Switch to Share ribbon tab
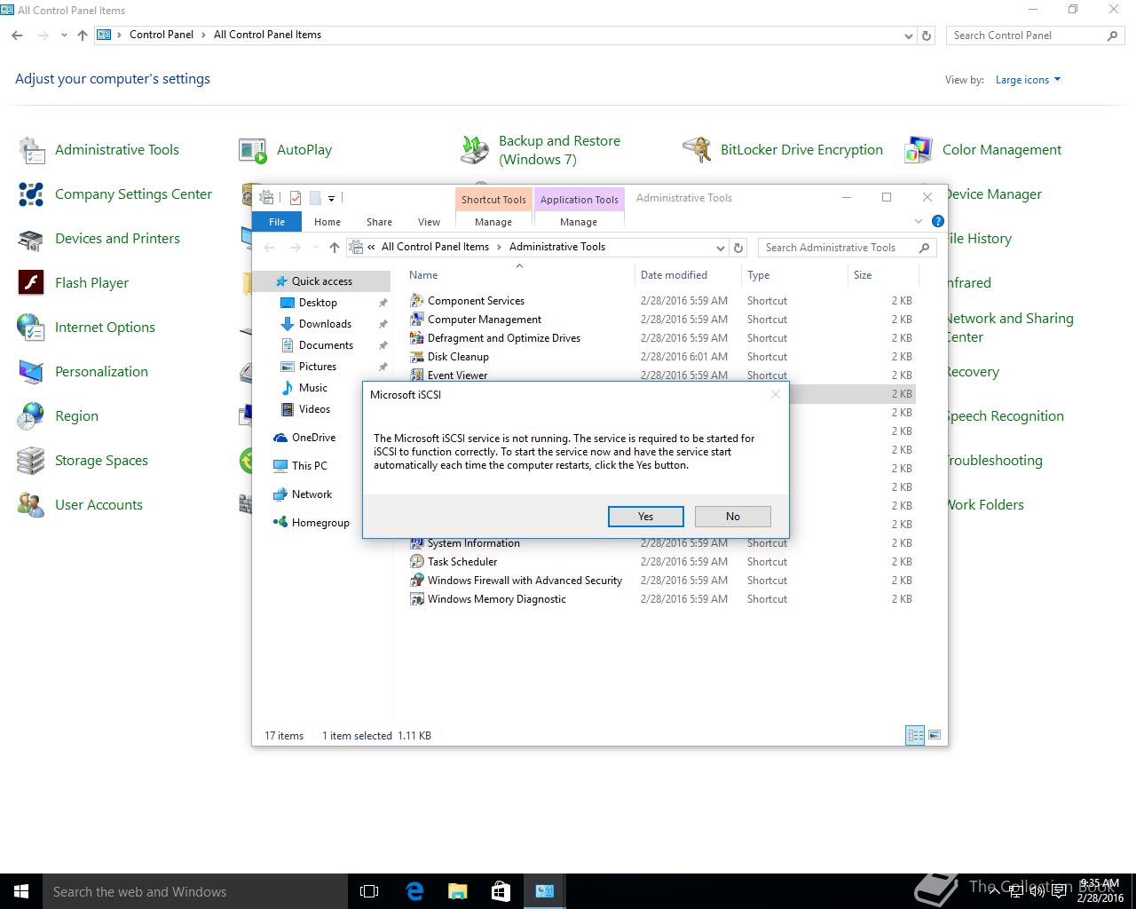The height and width of the screenshot is (909, 1136). pos(379,222)
